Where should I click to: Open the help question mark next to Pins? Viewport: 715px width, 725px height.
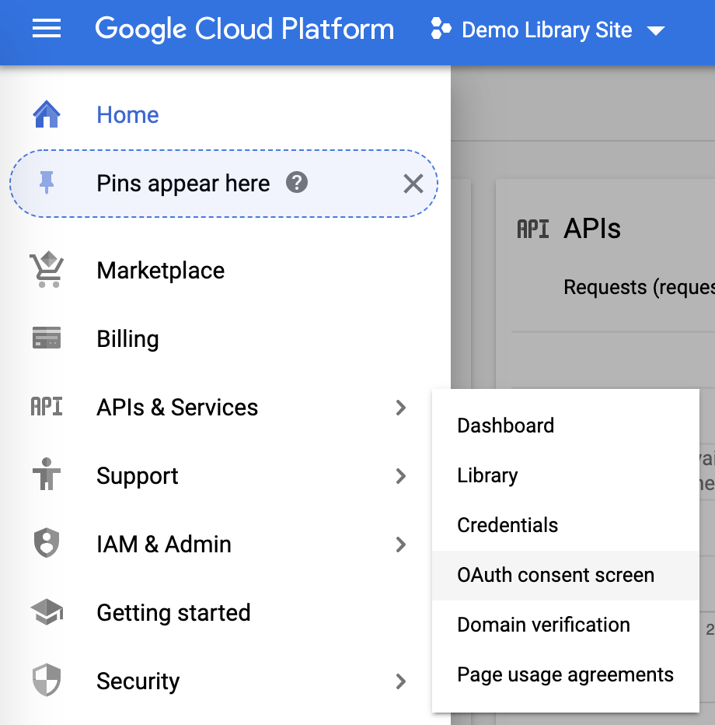[x=297, y=182]
